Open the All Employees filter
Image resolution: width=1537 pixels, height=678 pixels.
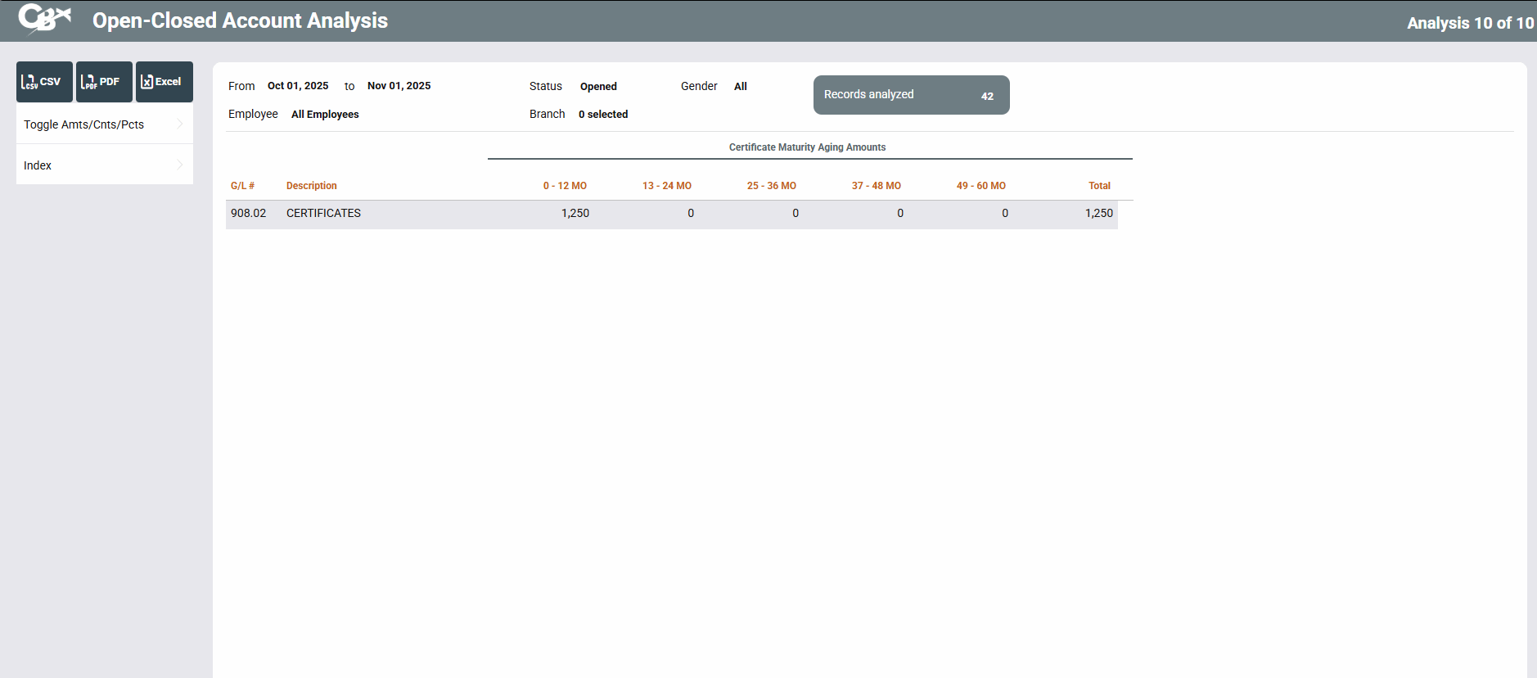coord(325,115)
